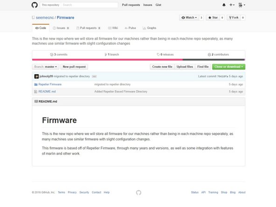Open the Repetier Firmware folder
The image size is (276, 207).
[50, 84]
